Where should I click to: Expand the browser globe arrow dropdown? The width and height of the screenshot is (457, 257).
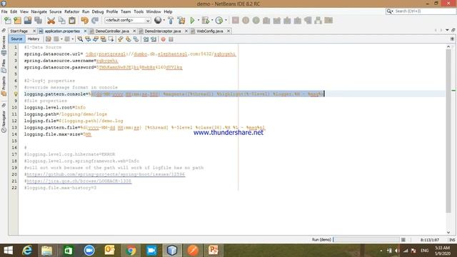coord(164,20)
